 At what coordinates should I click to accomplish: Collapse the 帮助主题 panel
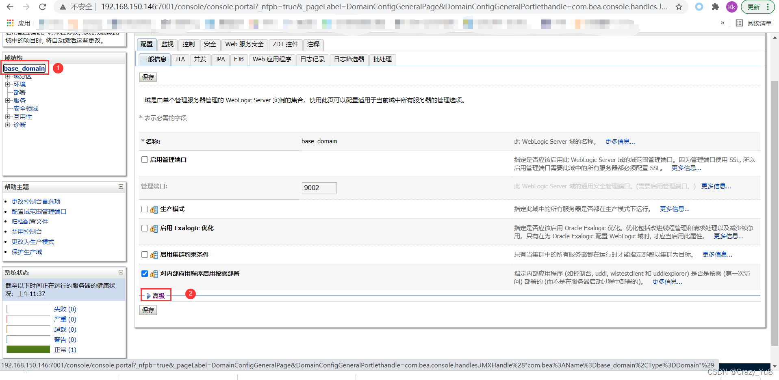tap(121, 187)
